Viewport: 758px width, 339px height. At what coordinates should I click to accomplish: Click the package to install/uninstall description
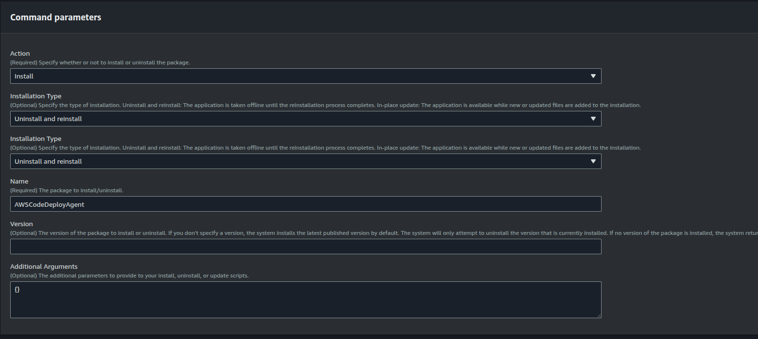pyautogui.click(x=67, y=190)
